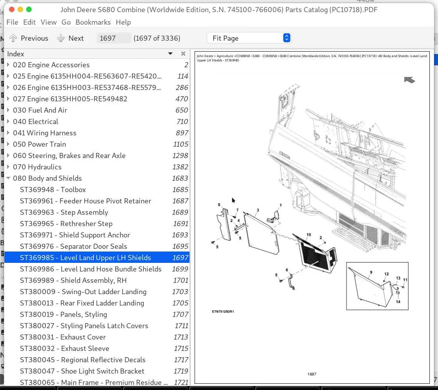This screenshot has width=438, height=390.
Task: Open the Fit Page zoom dropdown
Action: [x=248, y=38]
